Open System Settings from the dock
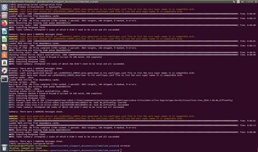 pyautogui.click(x=5, y=71)
